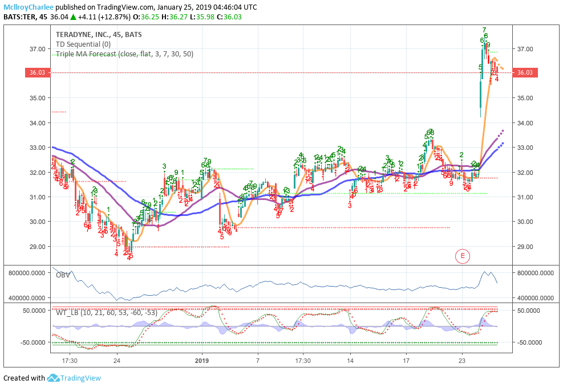
Task: Click the red earnings E marker
Action: point(463,256)
